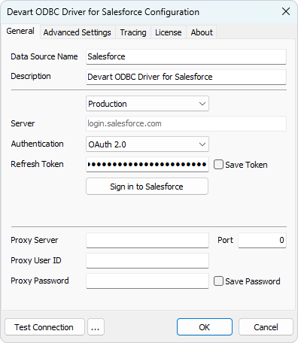
Task: Switch to the License tab
Action: coord(169,32)
